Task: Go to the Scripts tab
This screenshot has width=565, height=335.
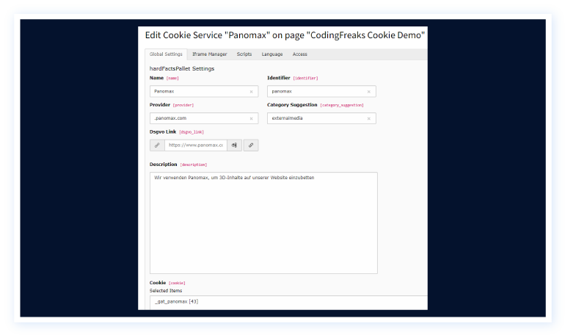Action: tap(244, 54)
